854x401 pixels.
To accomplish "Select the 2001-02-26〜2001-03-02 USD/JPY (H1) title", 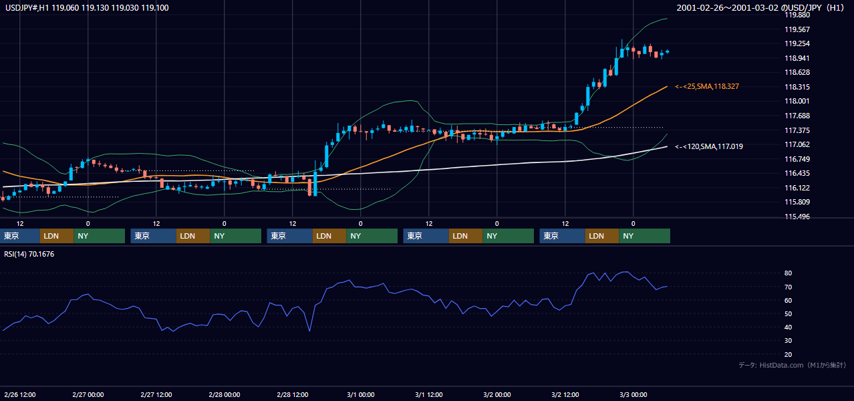I will 762,8.
